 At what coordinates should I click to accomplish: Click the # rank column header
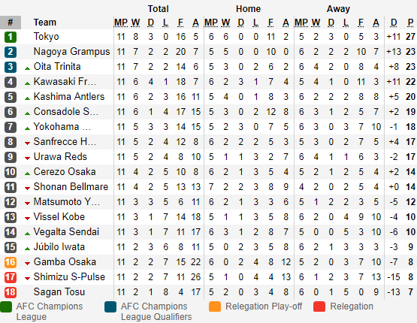(11, 23)
